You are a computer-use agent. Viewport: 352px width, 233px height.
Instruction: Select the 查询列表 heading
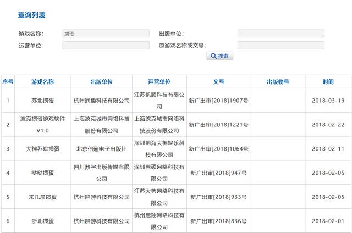coord(32,15)
